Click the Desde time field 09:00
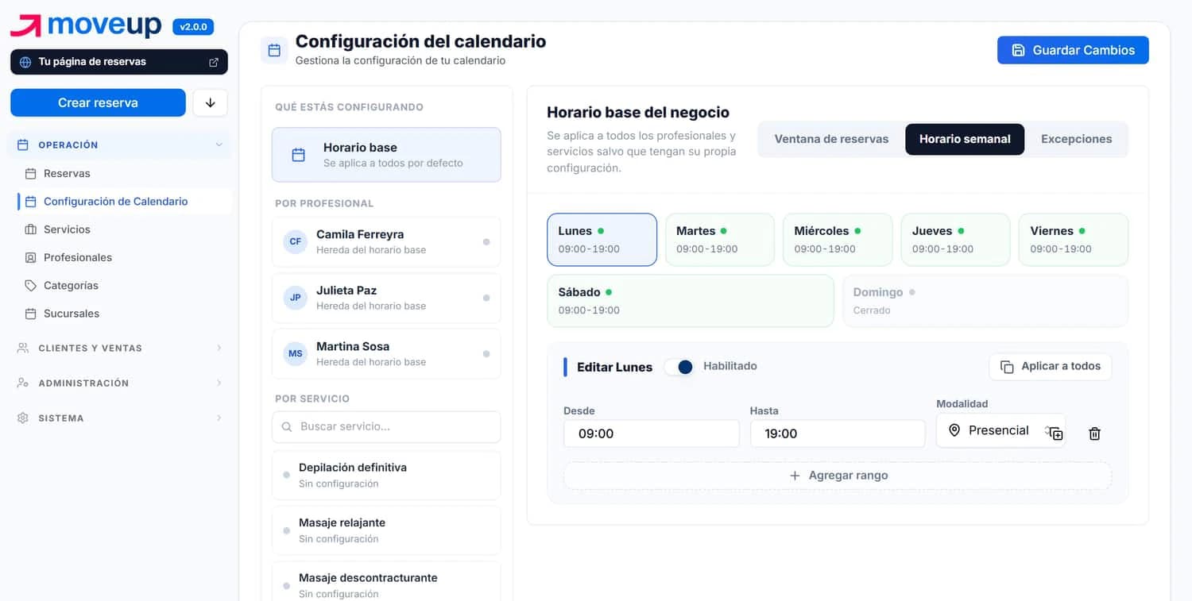 tap(652, 433)
